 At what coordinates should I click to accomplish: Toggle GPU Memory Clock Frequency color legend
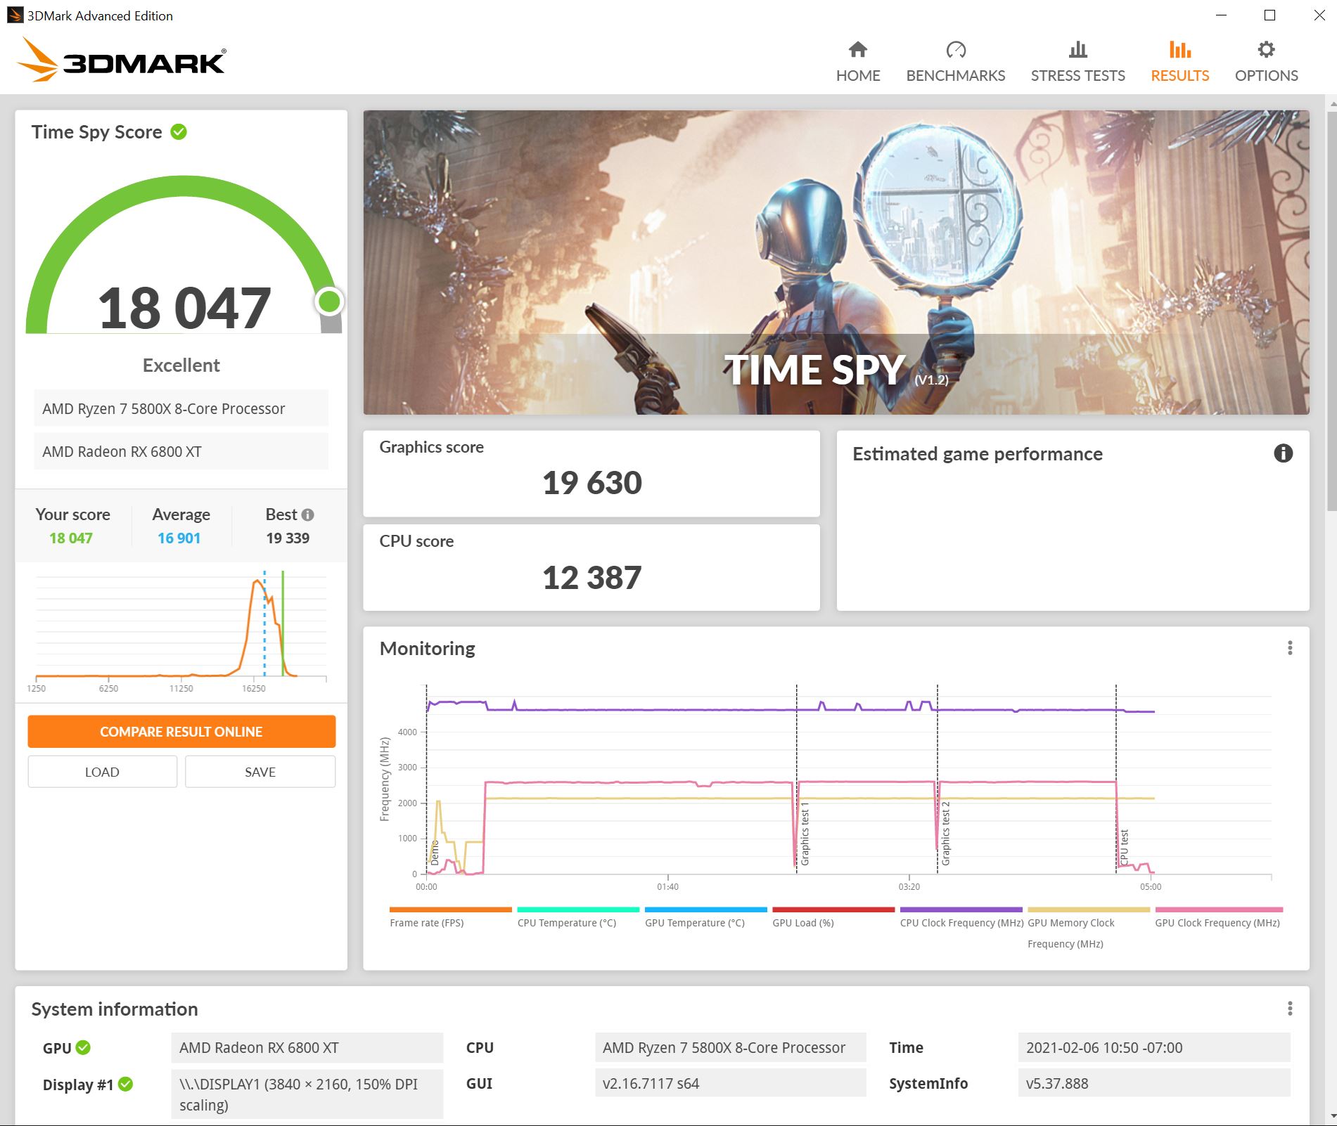[x=1088, y=910]
